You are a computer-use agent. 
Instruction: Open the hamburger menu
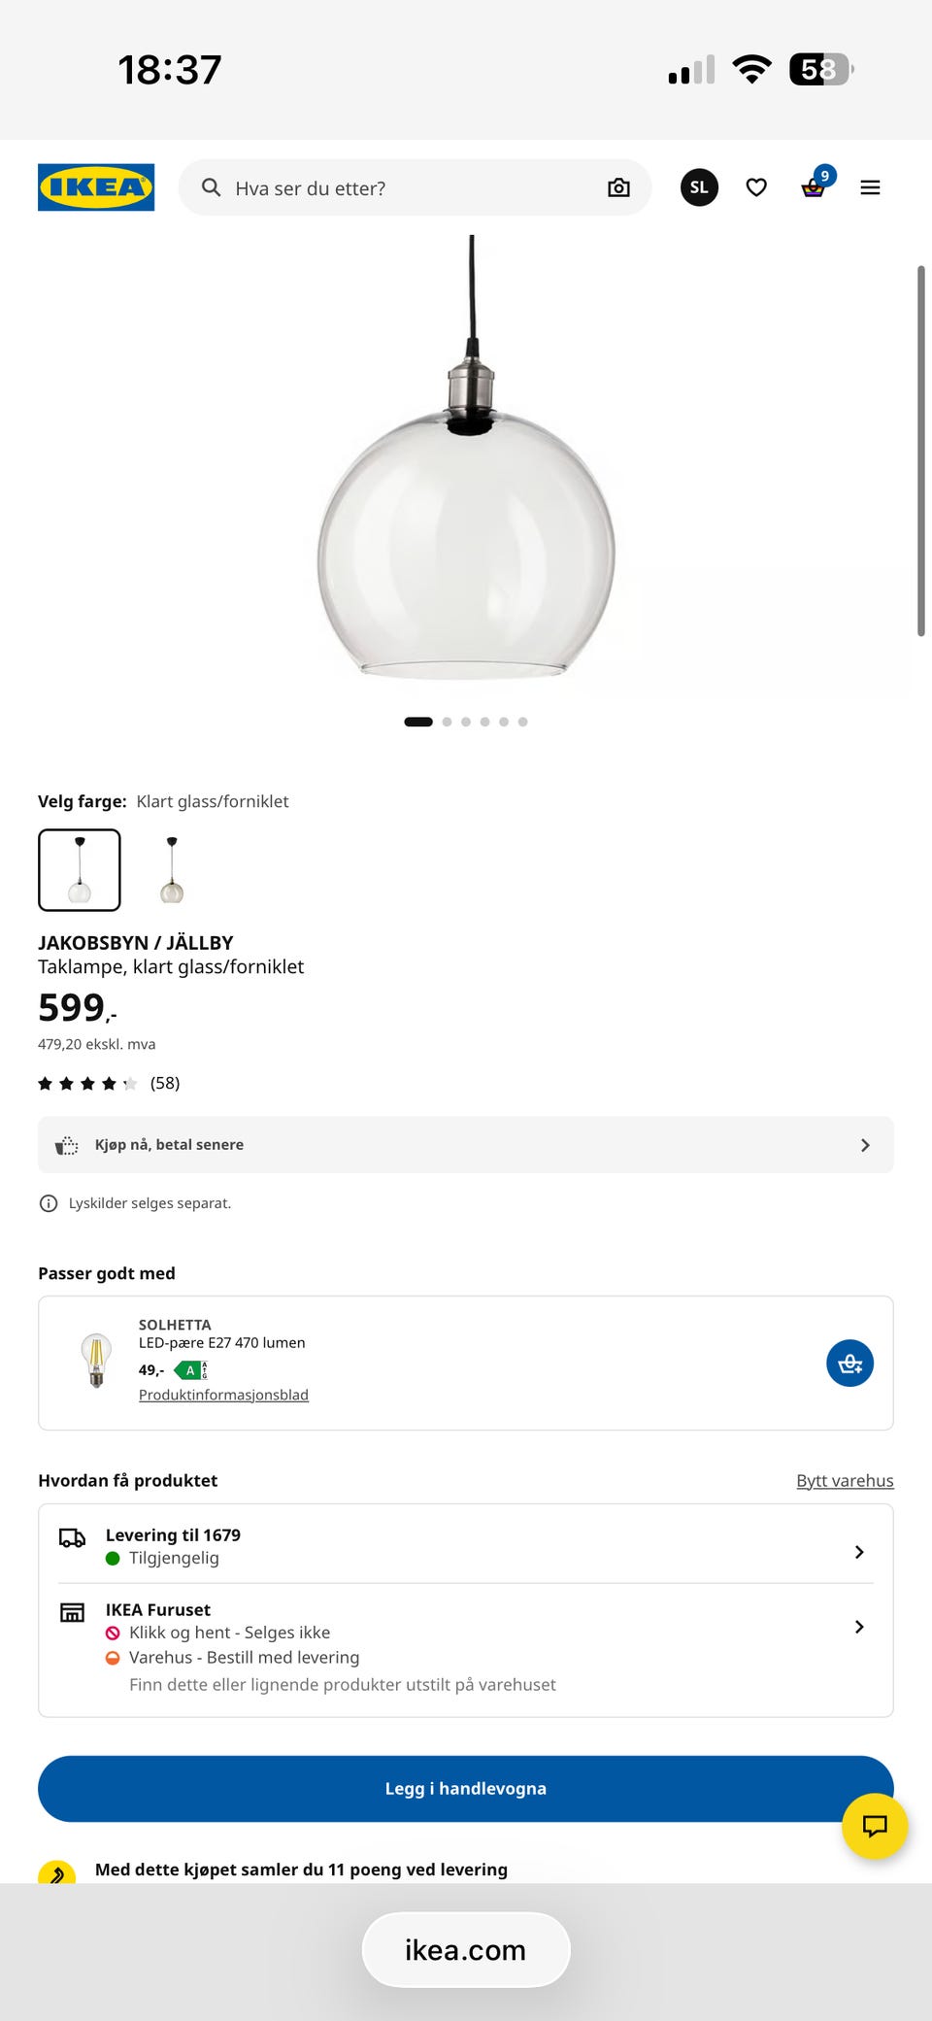click(870, 187)
